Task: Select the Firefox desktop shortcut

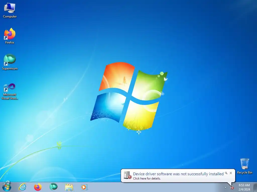Action: pos(10,36)
